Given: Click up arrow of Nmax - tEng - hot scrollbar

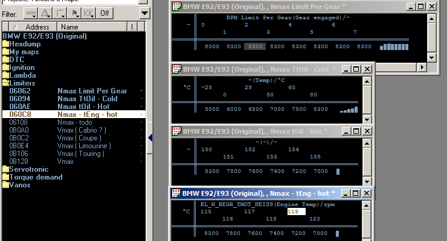Looking at the screenshot, I should pos(366,205).
